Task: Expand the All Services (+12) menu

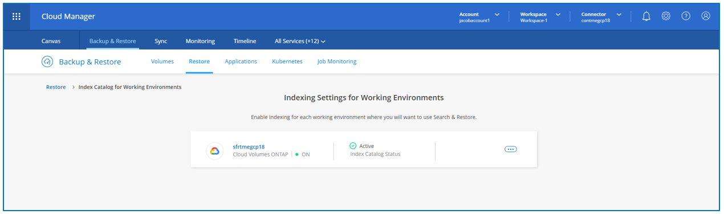Action: click(x=300, y=41)
